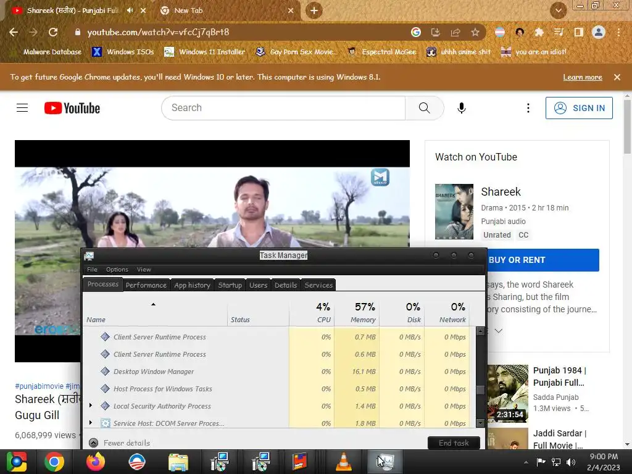Go back using Chrome's back arrow
The width and height of the screenshot is (632, 474).
click(14, 32)
